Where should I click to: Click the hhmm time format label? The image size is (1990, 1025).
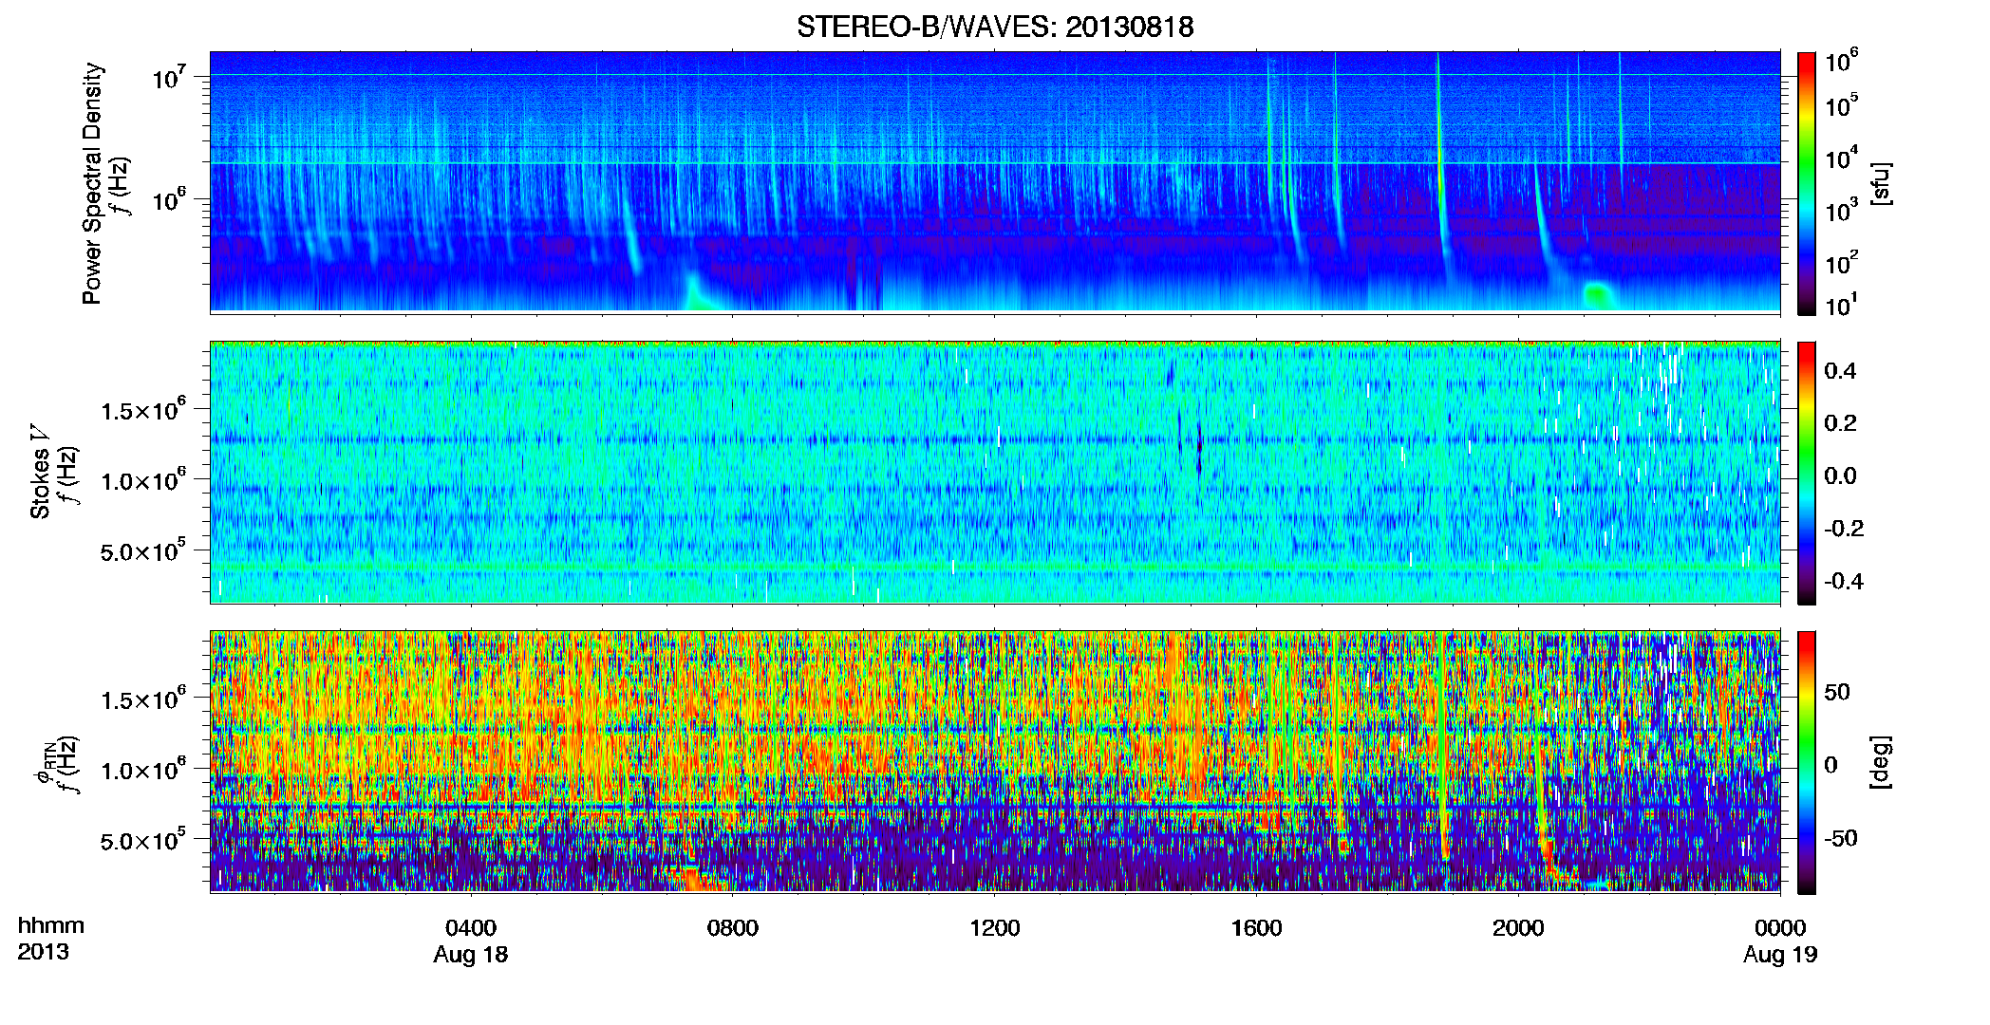click(x=51, y=926)
